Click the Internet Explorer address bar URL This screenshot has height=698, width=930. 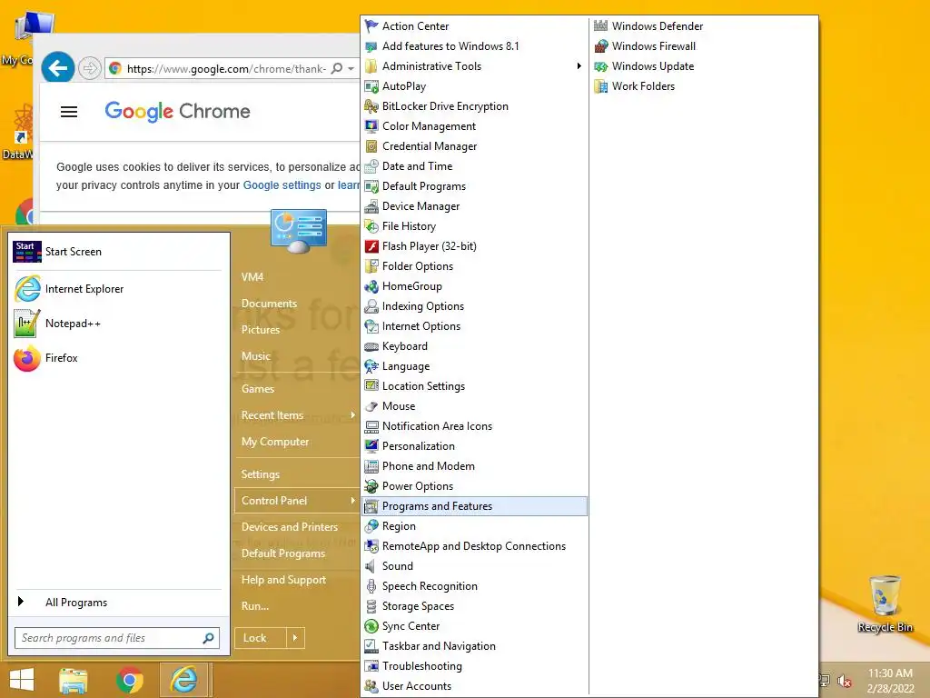226,69
